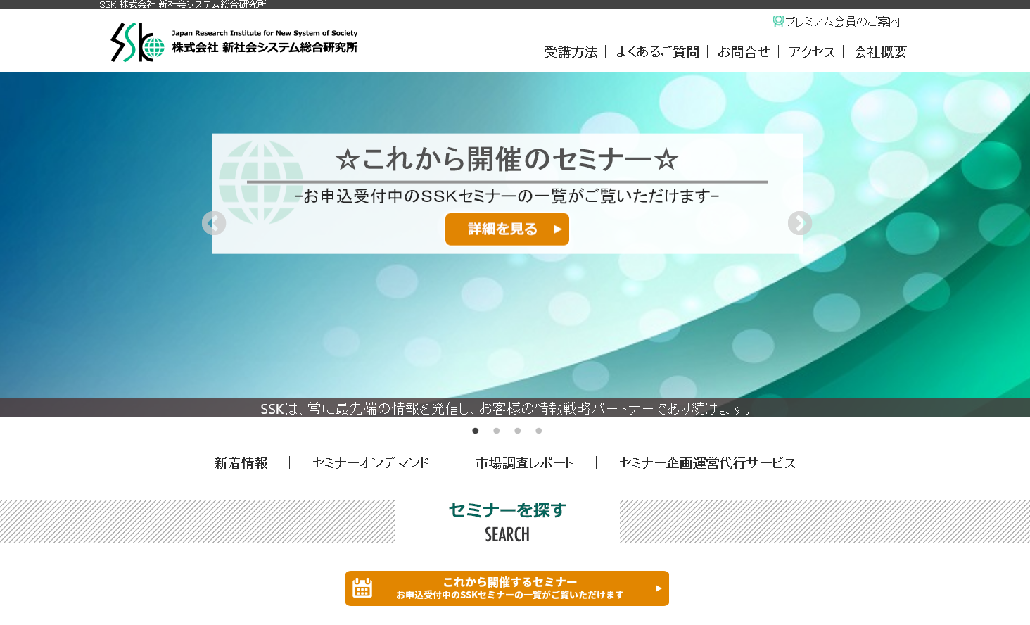1030x625 pixels.
Task: Open 会社概要 menu item
Action: tap(880, 52)
